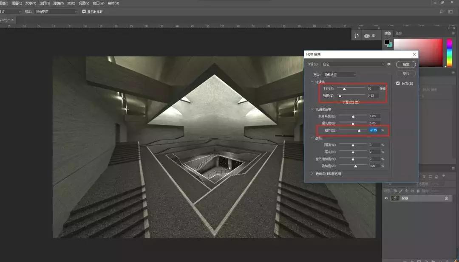The height and width of the screenshot is (262, 459).
Task: Click the 自然饱和度 slider
Action: pyautogui.click(x=353, y=159)
